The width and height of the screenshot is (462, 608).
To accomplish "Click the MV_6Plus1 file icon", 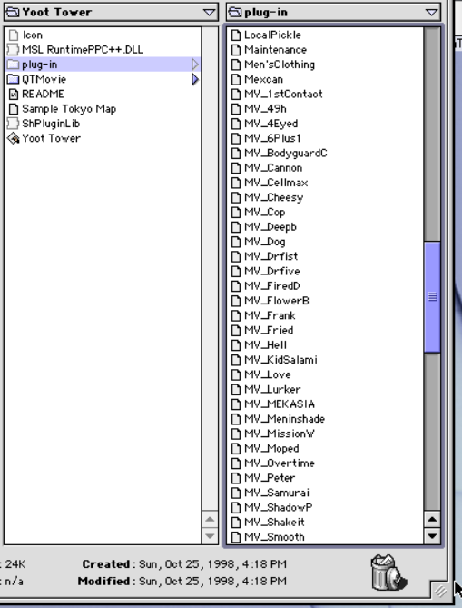I will pyautogui.click(x=236, y=138).
